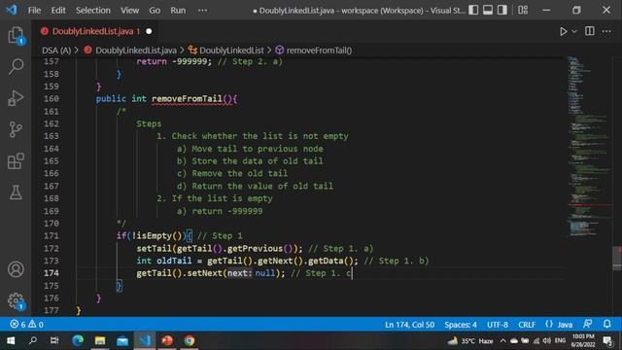Open the Mail app from taskbar
Screen dimensions: 622x350
[x=122, y=341]
